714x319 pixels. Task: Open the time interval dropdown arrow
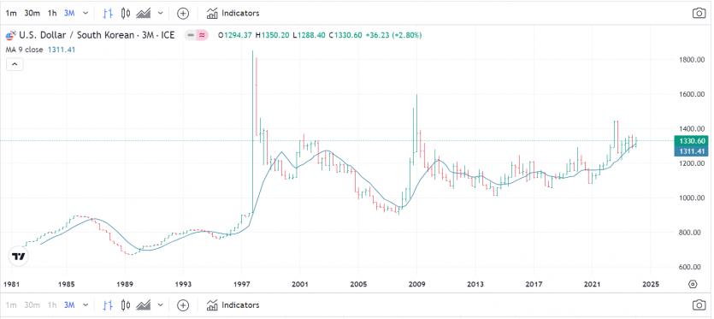pos(86,13)
